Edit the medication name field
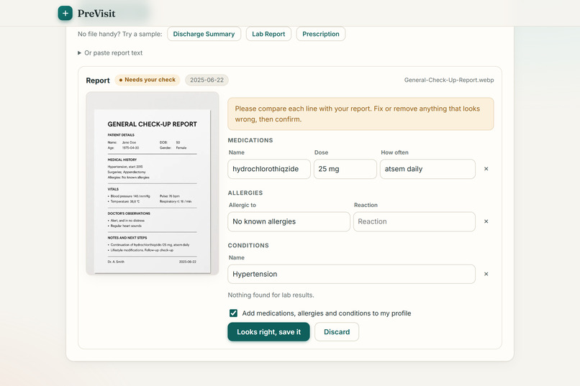Screen dimensions: 580x386 point(269,169)
